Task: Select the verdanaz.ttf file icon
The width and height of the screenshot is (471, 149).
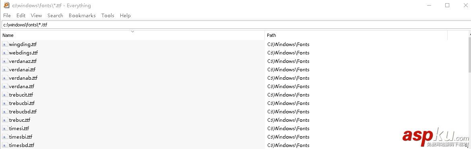Action: [x=5, y=61]
